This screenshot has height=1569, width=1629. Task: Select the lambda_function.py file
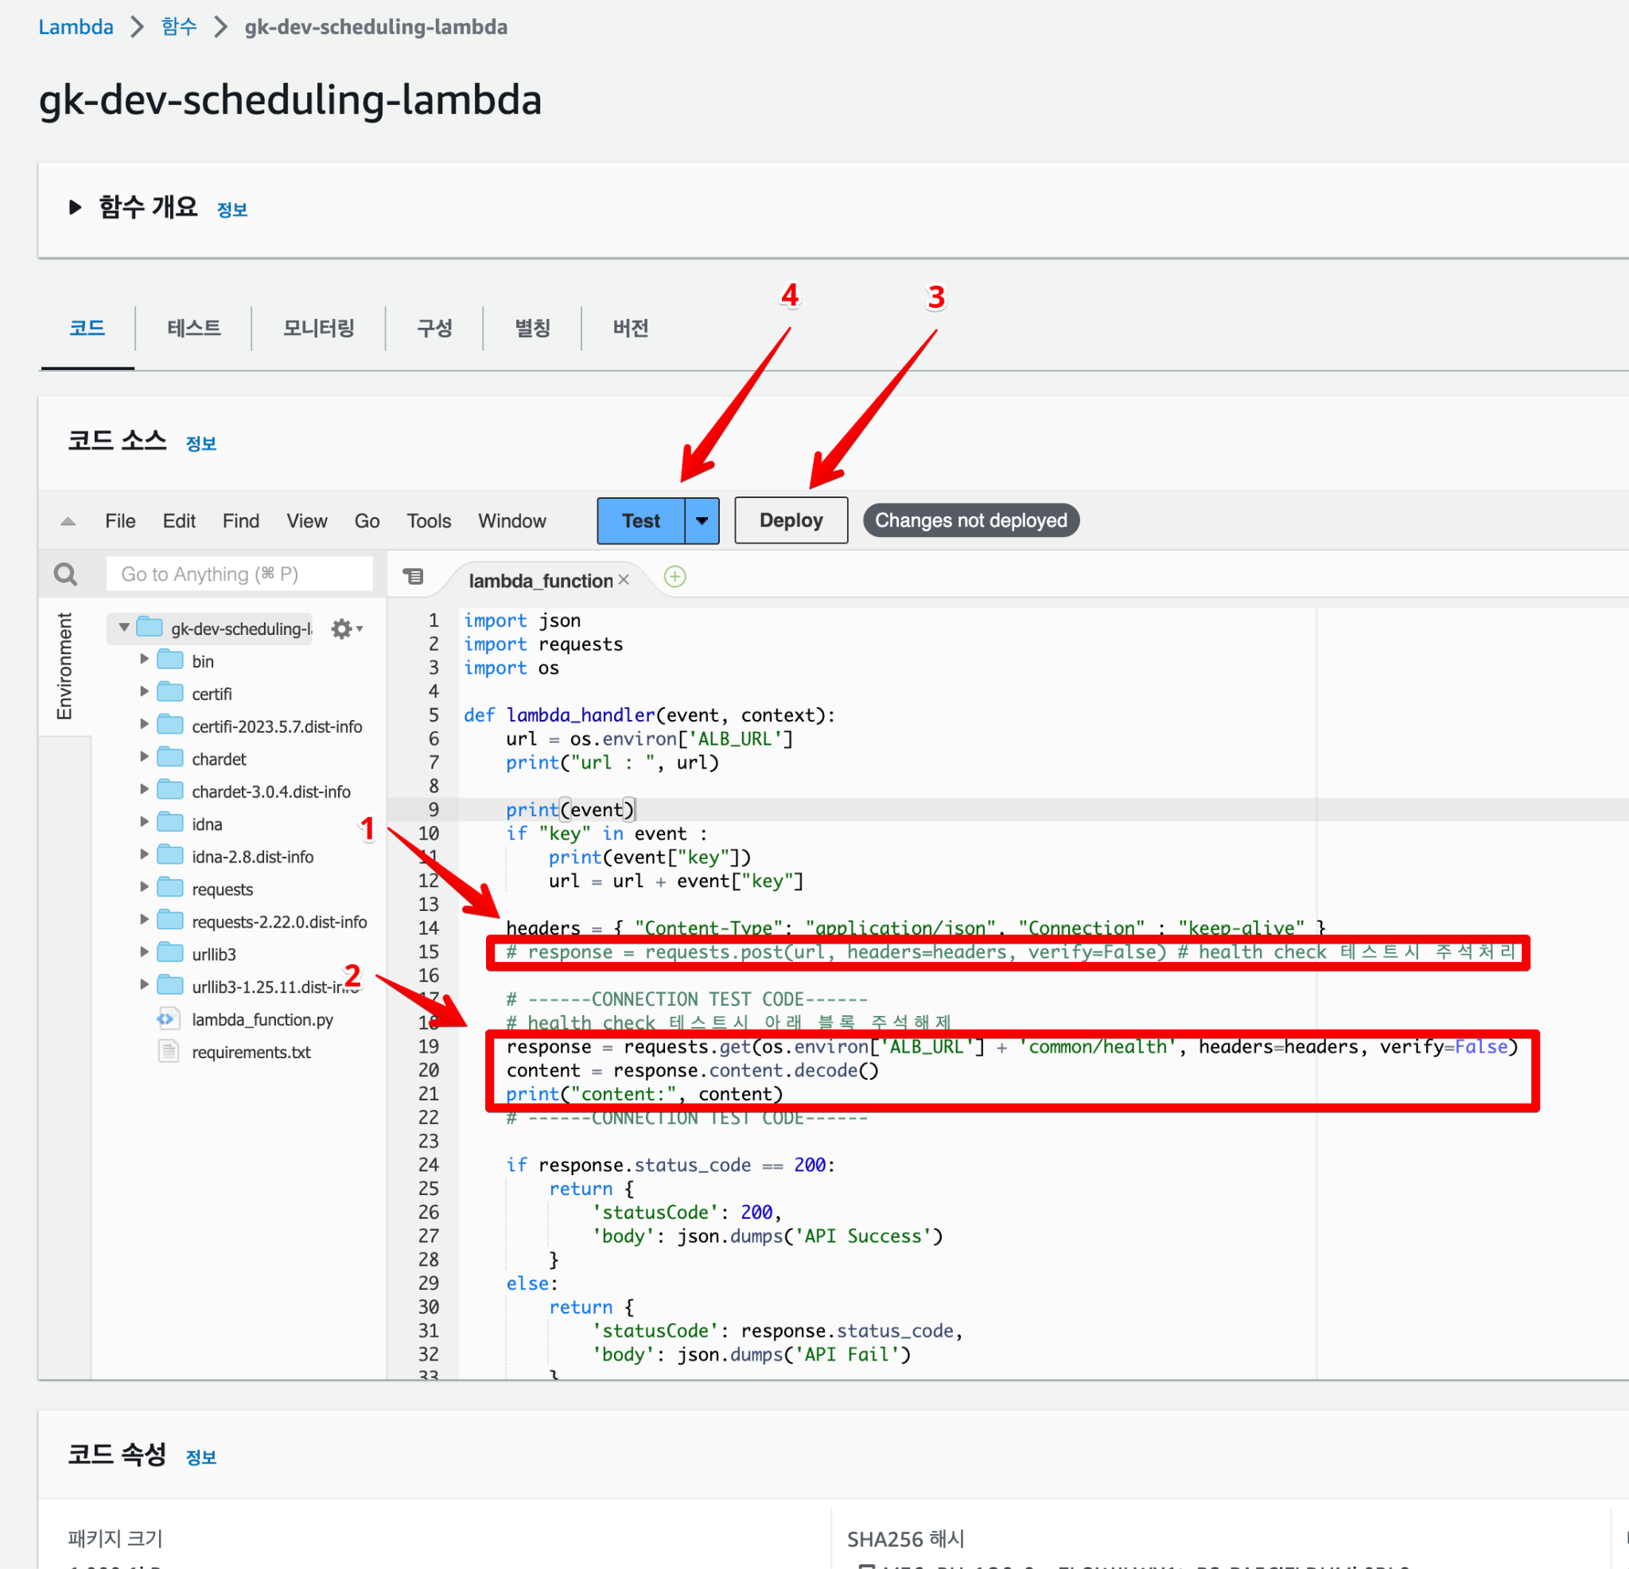coord(262,1019)
